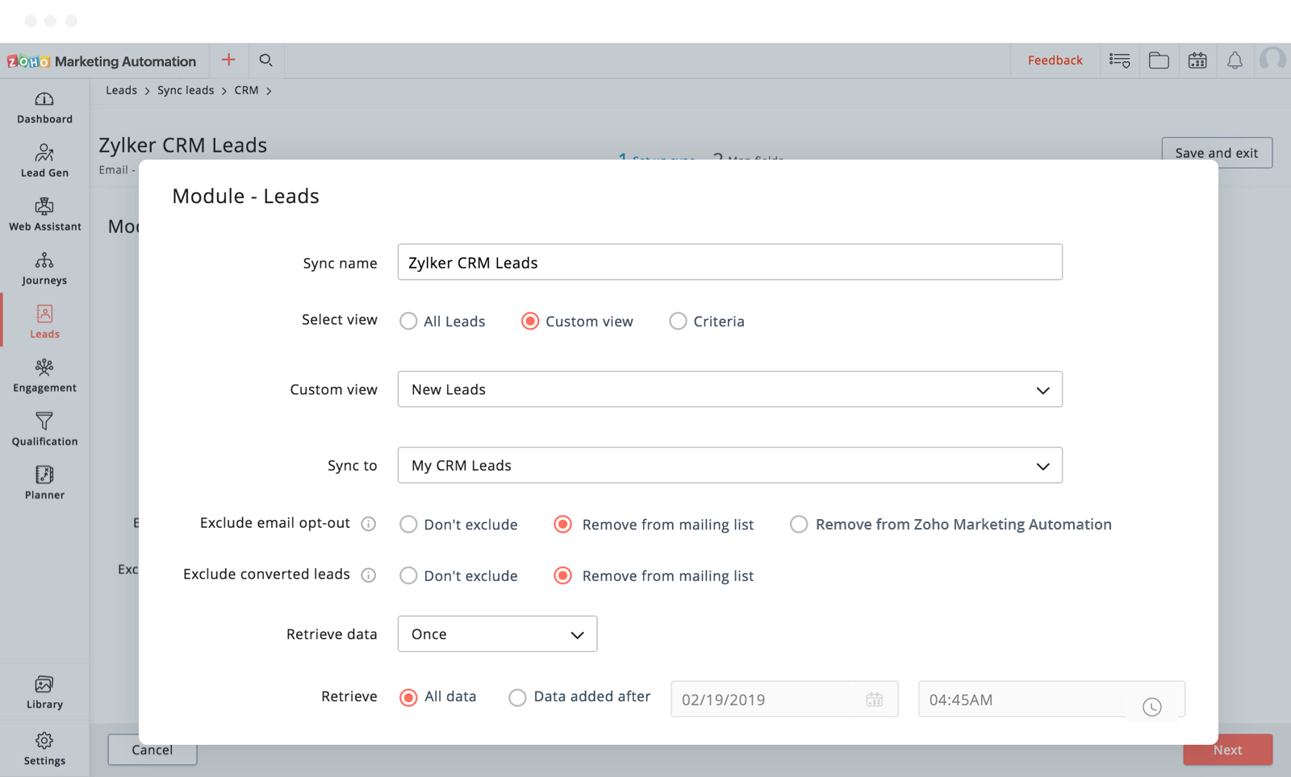Click Leads in the breadcrumb
This screenshot has height=777, width=1291.
[121, 90]
